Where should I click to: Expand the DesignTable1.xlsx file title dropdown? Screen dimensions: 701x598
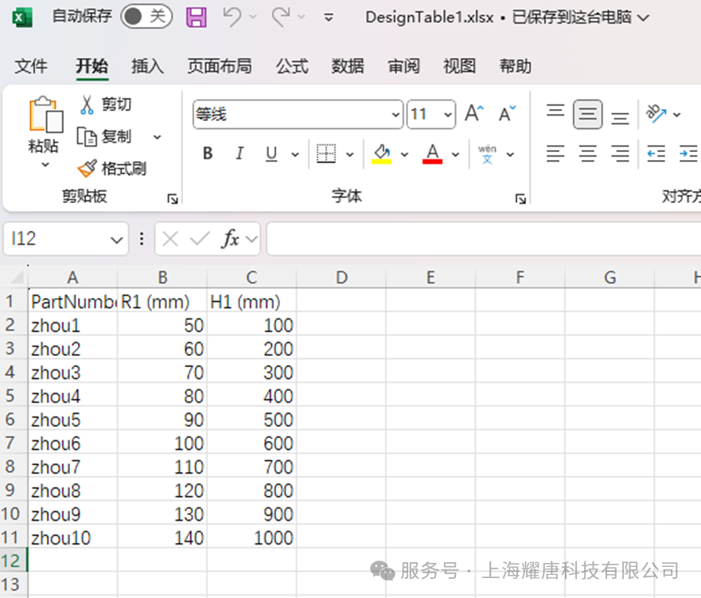pyautogui.click(x=644, y=18)
